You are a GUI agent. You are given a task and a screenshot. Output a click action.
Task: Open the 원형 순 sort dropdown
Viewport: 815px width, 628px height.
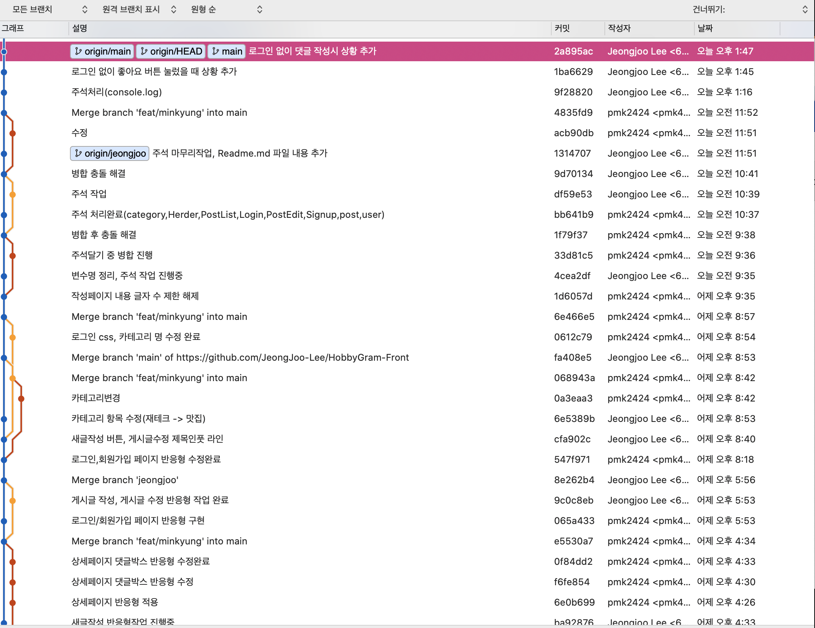[x=226, y=9]
